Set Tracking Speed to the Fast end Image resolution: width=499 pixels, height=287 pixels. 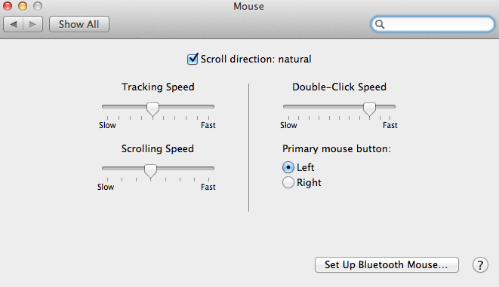pyautogui.click(x=209, y=107)
